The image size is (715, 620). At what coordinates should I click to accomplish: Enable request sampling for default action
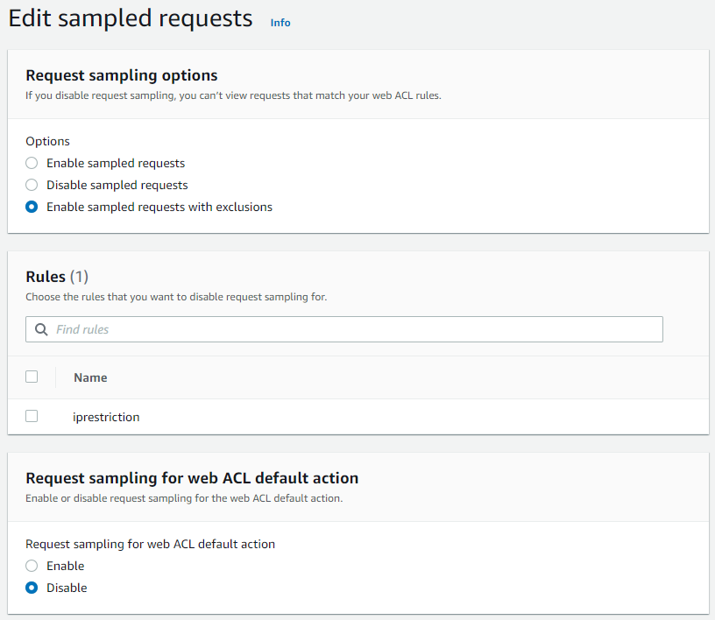[32, 566]
